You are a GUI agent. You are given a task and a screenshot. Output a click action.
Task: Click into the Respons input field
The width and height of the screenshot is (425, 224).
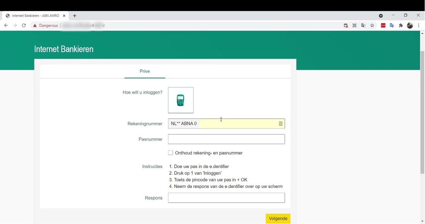[226, 198]
